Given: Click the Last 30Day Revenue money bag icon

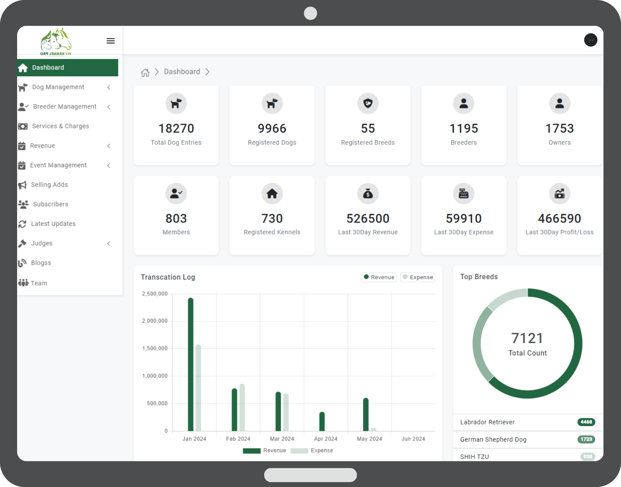Looking at the screenshot, I should (x=368, y=193).
